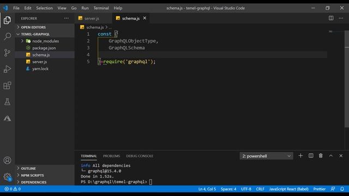The image size is (349, 196).
Task: Maximize the terminal panel size
Action: (x=331, y=156)
